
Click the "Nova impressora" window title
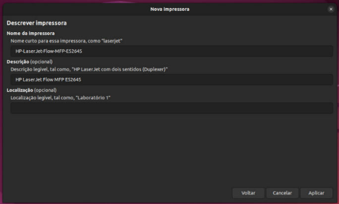(x=169, y=9)
